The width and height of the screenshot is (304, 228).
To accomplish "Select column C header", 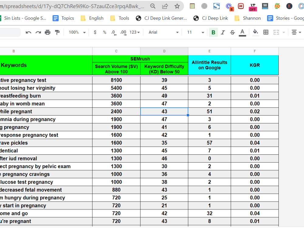I will [116, 51].
